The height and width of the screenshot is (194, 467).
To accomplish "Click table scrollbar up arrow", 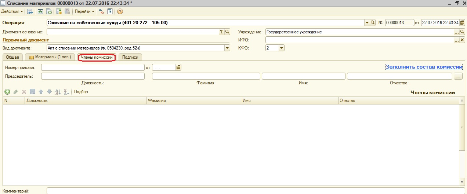I will pyautogui.click(x=462, y=100).
